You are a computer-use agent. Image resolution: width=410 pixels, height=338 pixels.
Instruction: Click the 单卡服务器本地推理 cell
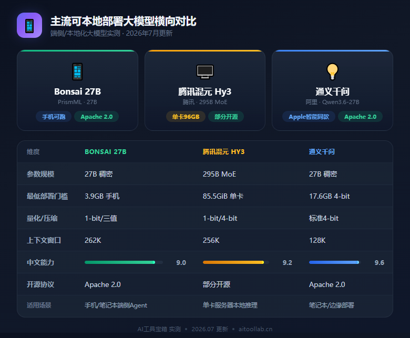(x=230, y=305)
